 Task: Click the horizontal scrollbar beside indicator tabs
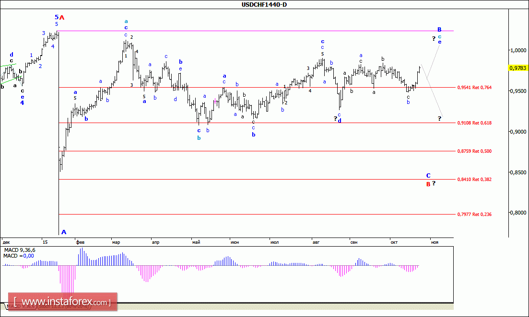click(x=288, y=305)
